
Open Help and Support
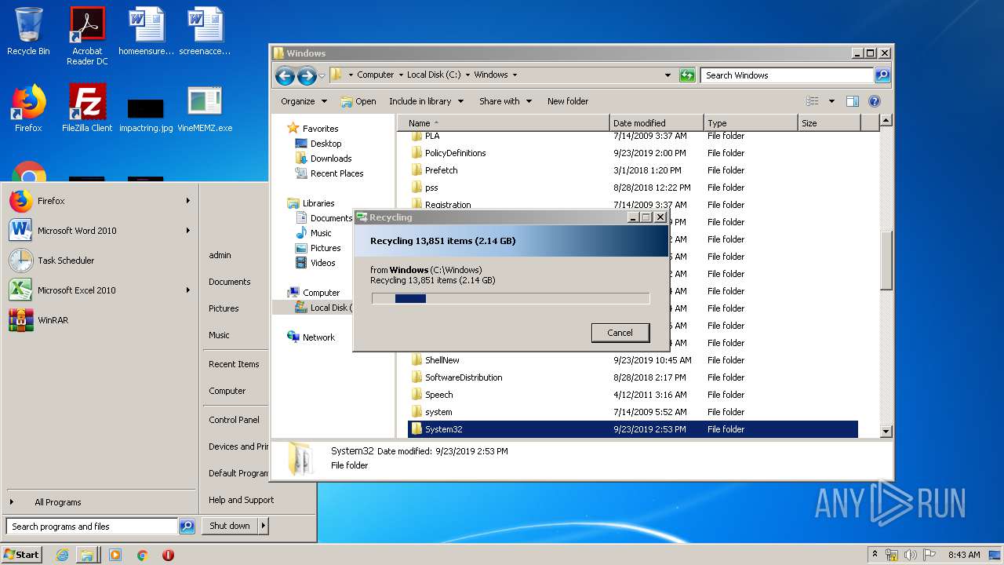[241, 500]
